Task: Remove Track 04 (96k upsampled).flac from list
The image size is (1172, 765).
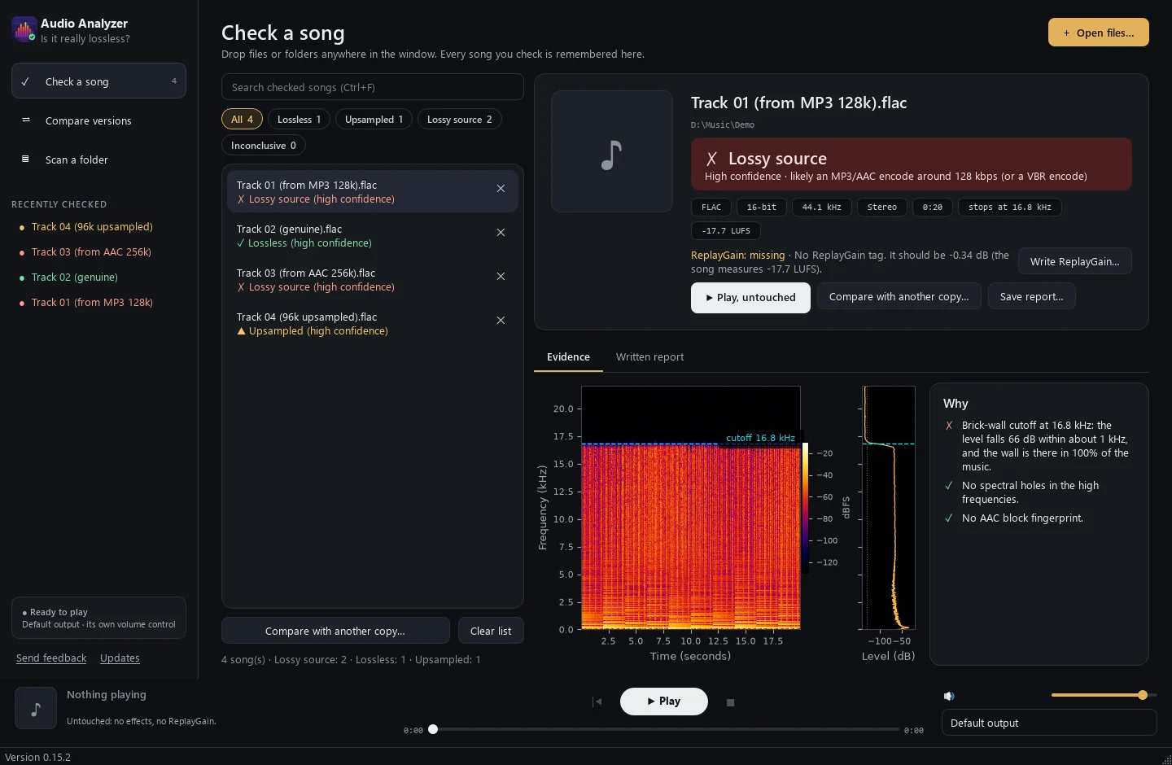Action: [x=501, y=321]
